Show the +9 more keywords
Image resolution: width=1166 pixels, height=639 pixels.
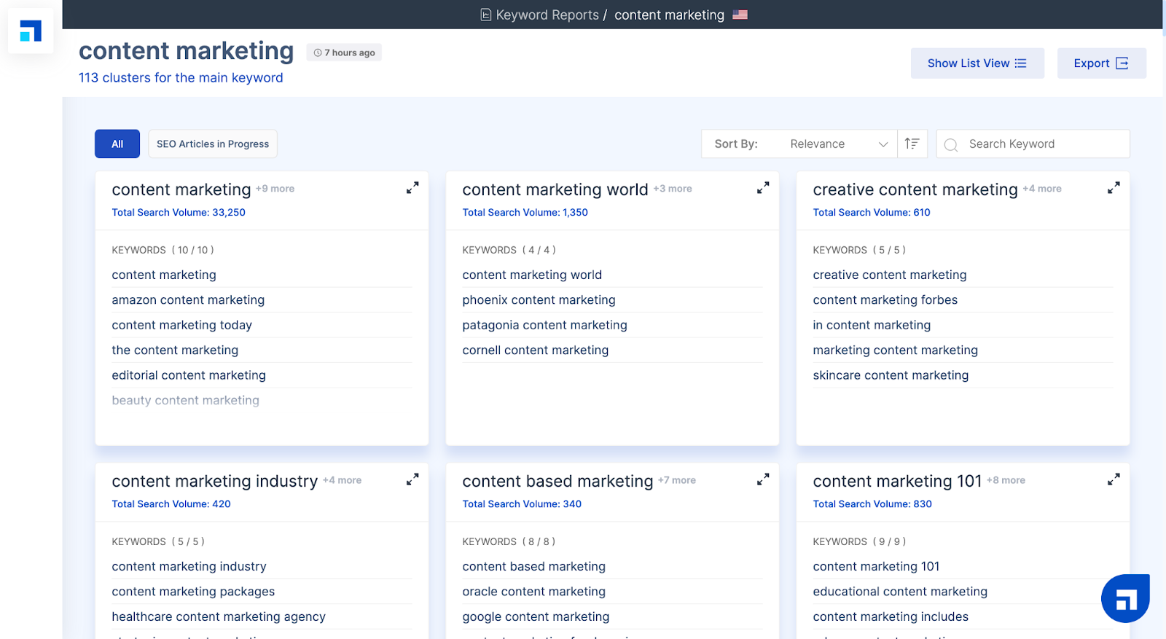[x=275, y=189]
